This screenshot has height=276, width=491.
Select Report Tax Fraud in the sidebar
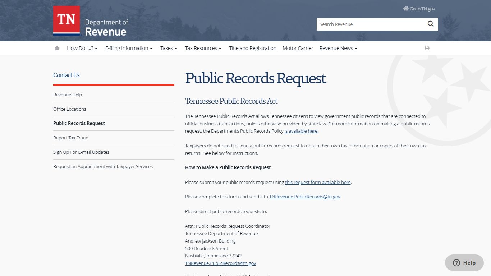click(71, 138)
